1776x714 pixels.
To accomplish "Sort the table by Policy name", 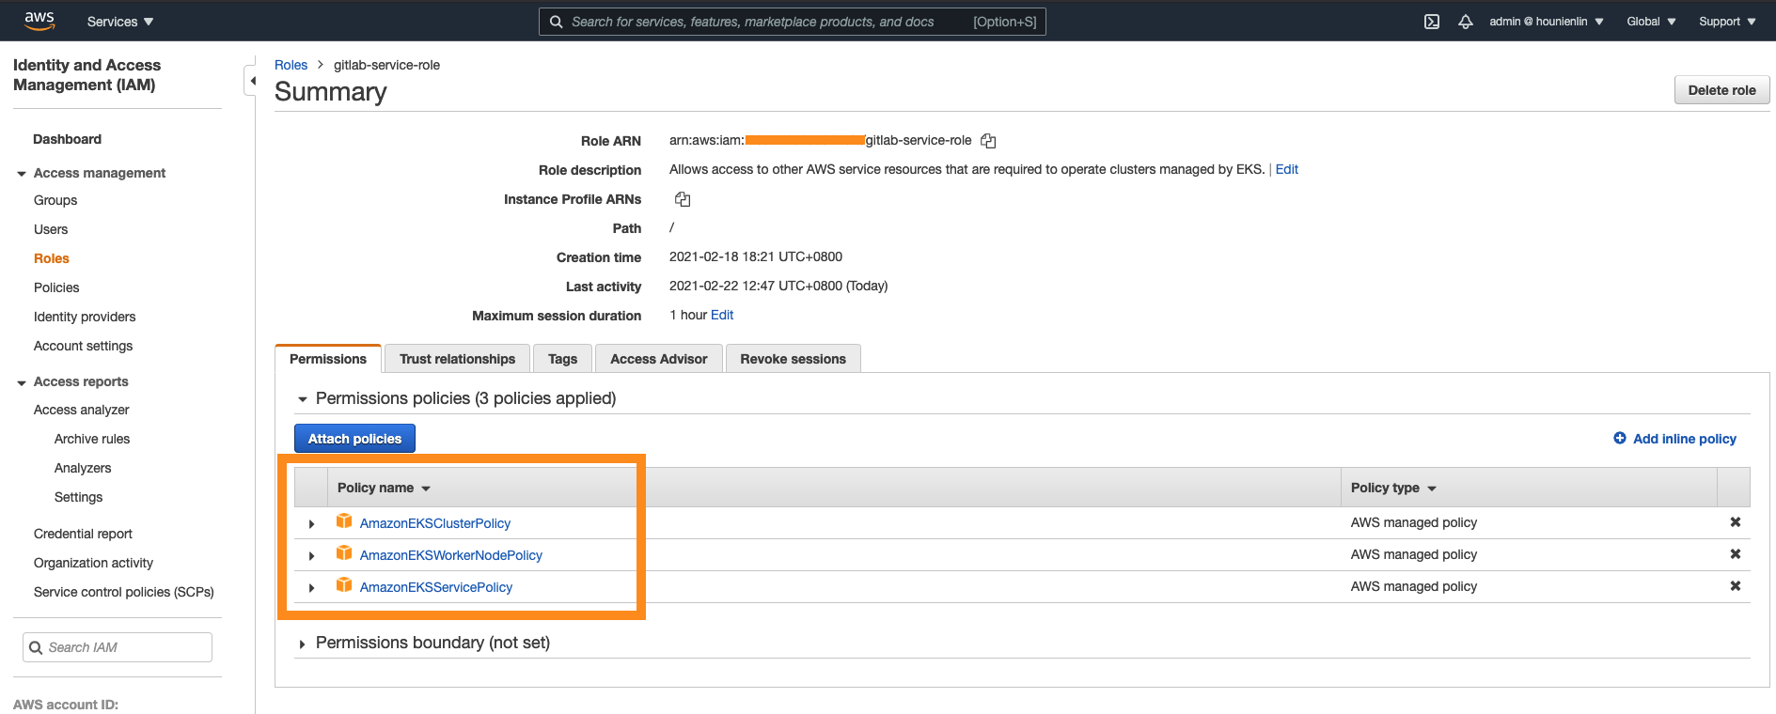I will click(384, 488).
